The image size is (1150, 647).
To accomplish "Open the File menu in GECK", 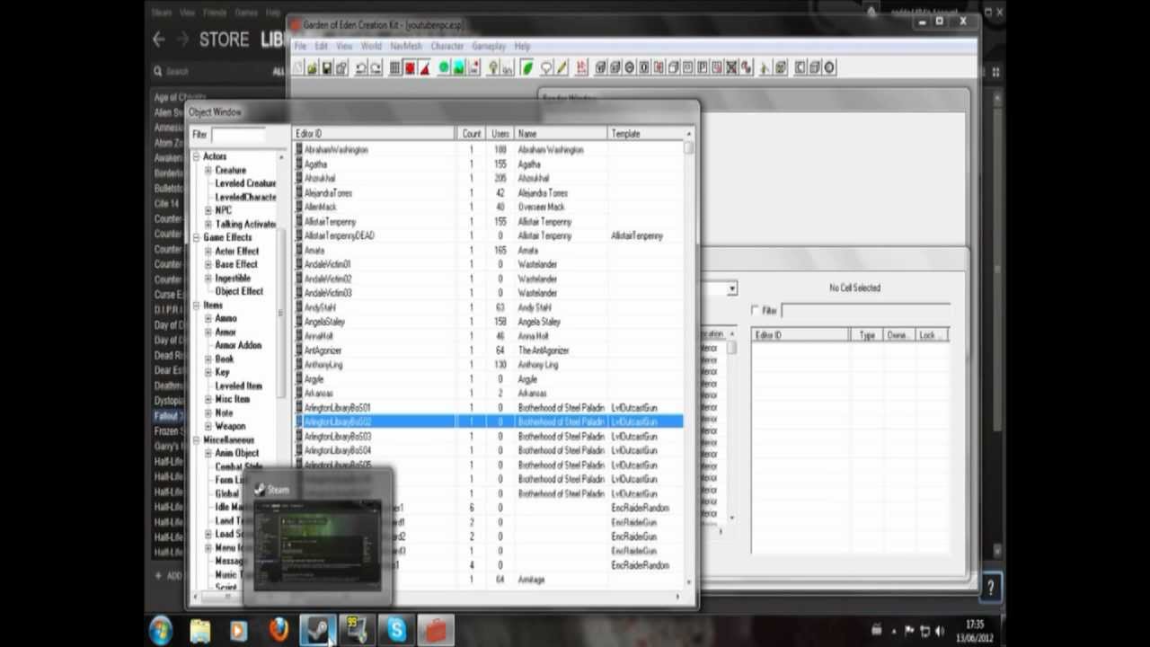I will (300, 46).
